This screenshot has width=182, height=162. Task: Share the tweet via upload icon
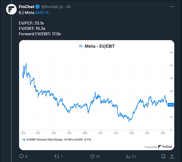coord(172,156)
